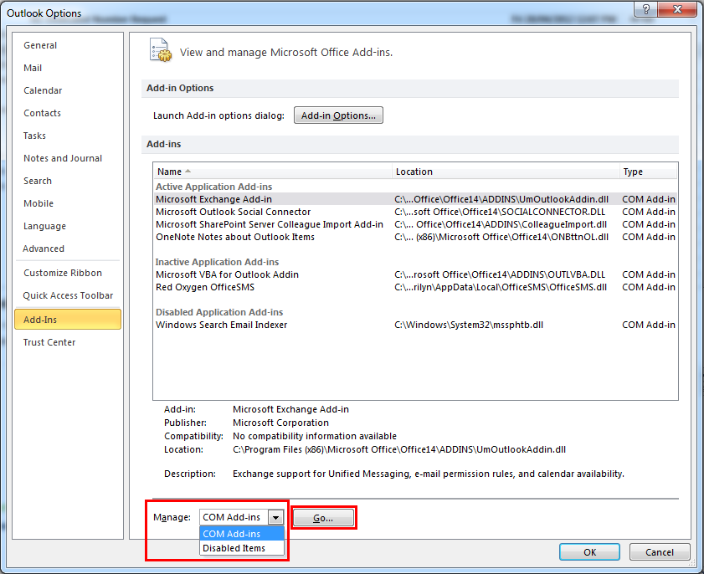
Task: Click the ColleagueImport.dll location cell
Action: coord(501,224)
